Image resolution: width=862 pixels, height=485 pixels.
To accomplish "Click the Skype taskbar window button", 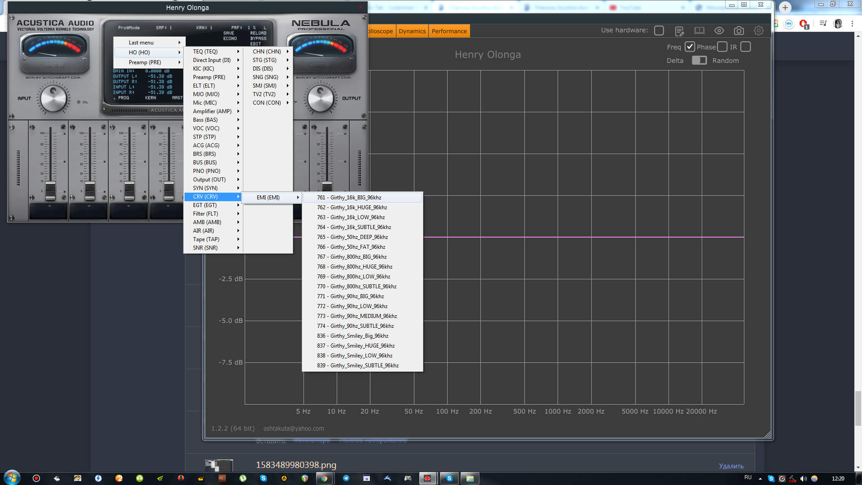I will click(449, 478).
